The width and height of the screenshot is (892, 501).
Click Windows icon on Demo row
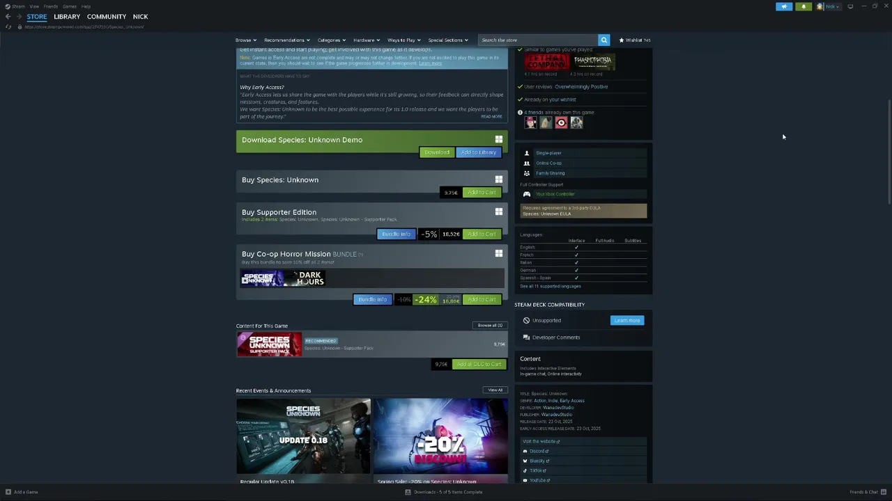(498, 139)
